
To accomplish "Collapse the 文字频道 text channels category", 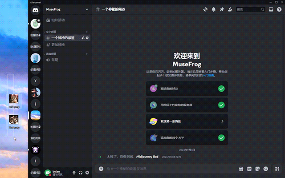I will [50, 32].
